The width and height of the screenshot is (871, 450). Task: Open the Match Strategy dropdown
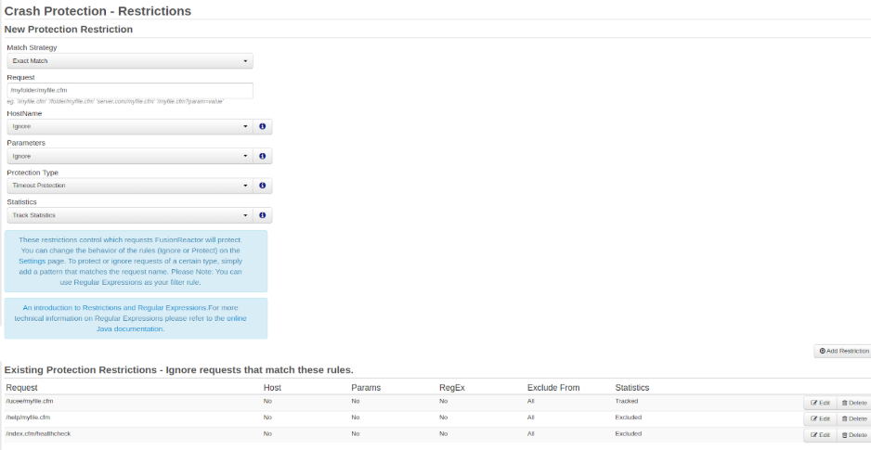click(x=129, y=61)
